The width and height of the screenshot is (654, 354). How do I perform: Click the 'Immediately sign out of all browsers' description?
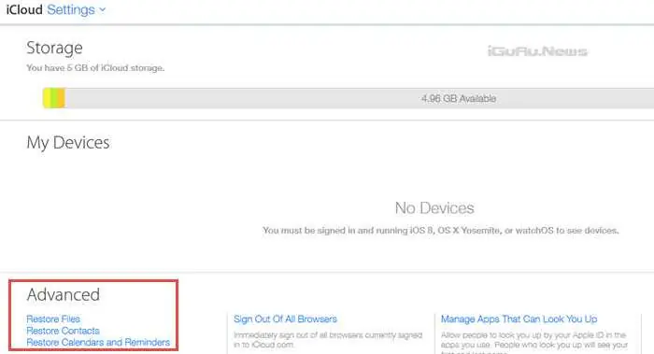(x=328, y=340)
